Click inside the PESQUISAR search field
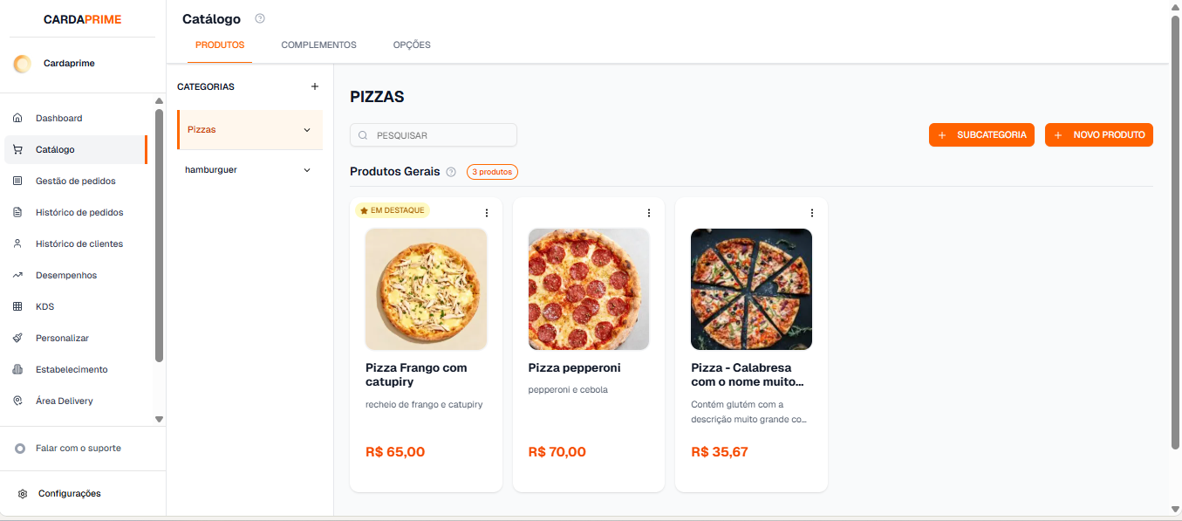Screen dimensions: 1182x521 (x=433, y=134)
